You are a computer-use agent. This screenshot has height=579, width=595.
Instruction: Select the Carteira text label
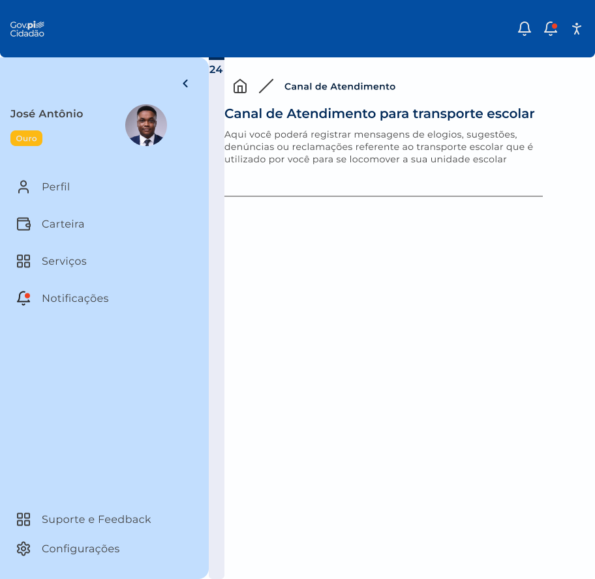[x=63, y=224]
